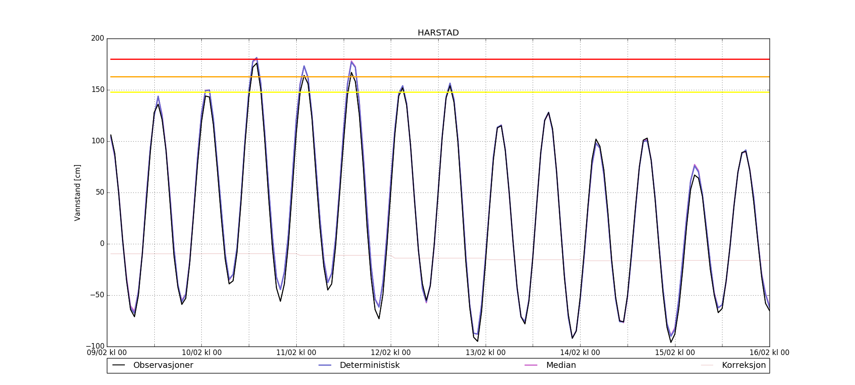The width and height of the screenshot is (855, 385).
Task: Select the Observasjoner legend label
Action: click(163, 365)
